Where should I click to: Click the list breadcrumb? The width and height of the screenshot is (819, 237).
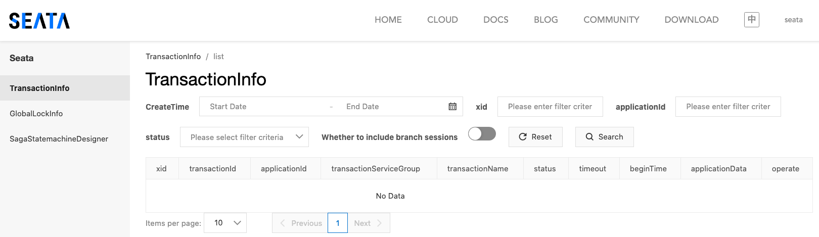tap(218, 57)
